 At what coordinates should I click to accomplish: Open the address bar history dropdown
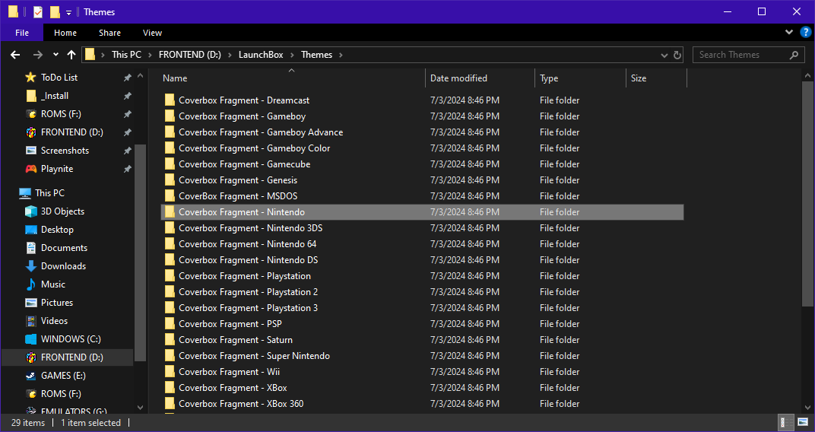coord(664,55)
